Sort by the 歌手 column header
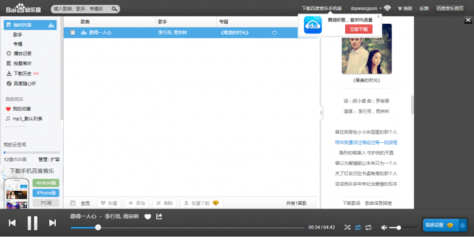474x237 pixels. tap(163, 22)
